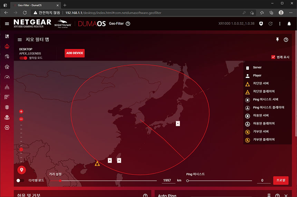Click the red profile button by Ping Assist
297x197 pixels.
click(x=281, y=180)
